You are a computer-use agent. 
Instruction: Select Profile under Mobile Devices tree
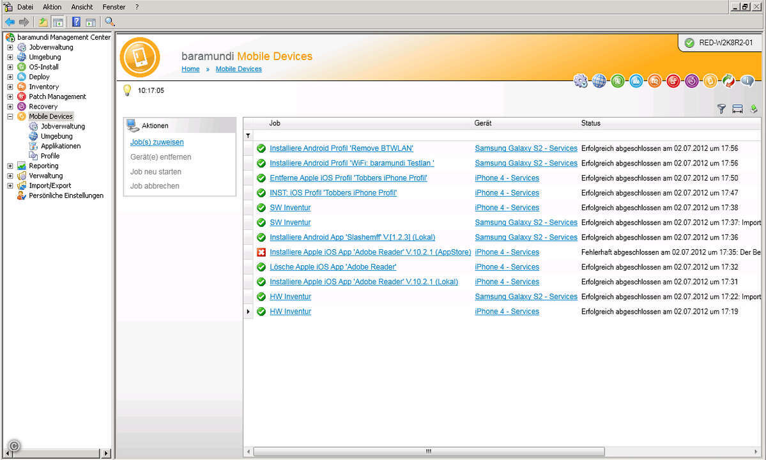point(50,156)
